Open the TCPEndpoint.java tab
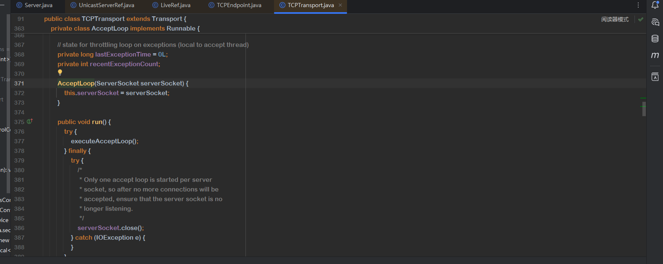 [239, 5]
